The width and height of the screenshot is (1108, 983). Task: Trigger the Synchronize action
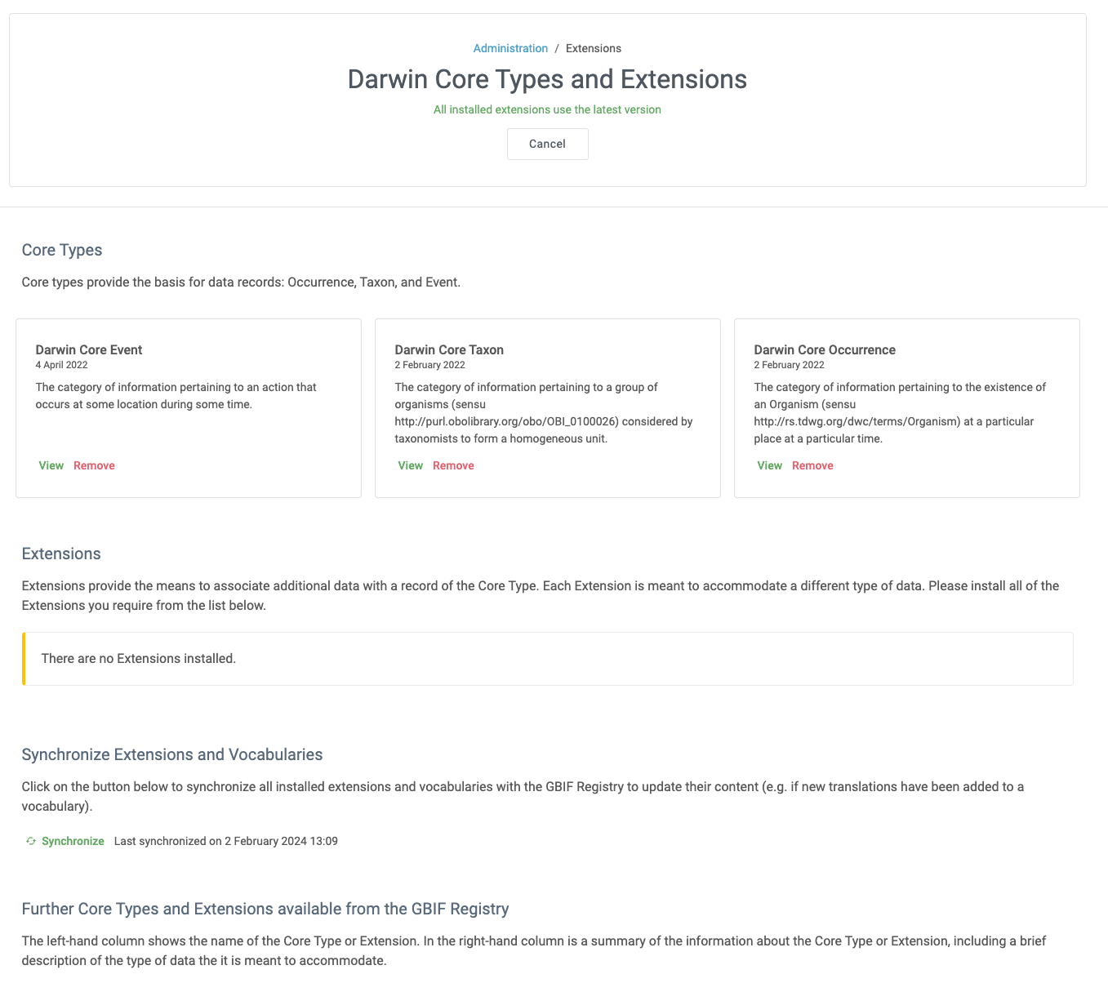pos(73,840)
